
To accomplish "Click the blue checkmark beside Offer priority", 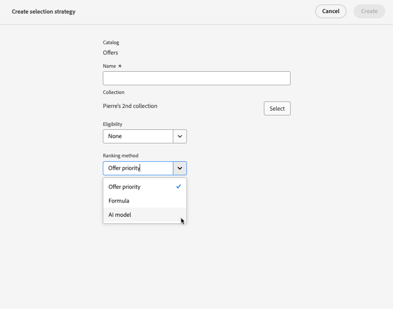I will point(179,186).
